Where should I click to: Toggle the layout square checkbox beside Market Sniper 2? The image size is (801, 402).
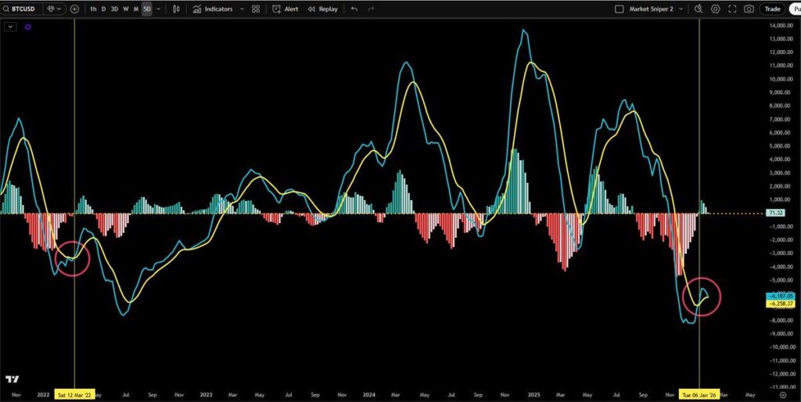[x=620, y=9]
